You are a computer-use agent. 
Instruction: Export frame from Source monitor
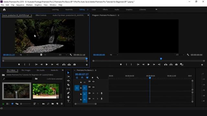pyautogui.click(x=75, y=64)
